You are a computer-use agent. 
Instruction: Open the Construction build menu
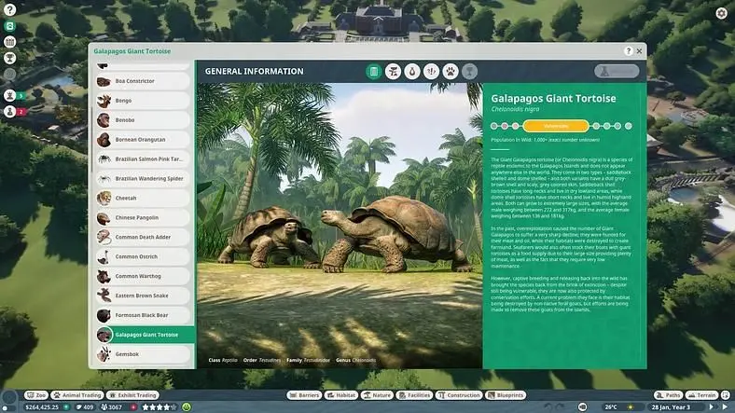pos(459,395)
